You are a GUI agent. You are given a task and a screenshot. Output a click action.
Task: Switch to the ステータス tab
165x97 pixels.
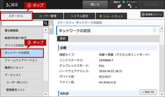[x=16, y=16]
